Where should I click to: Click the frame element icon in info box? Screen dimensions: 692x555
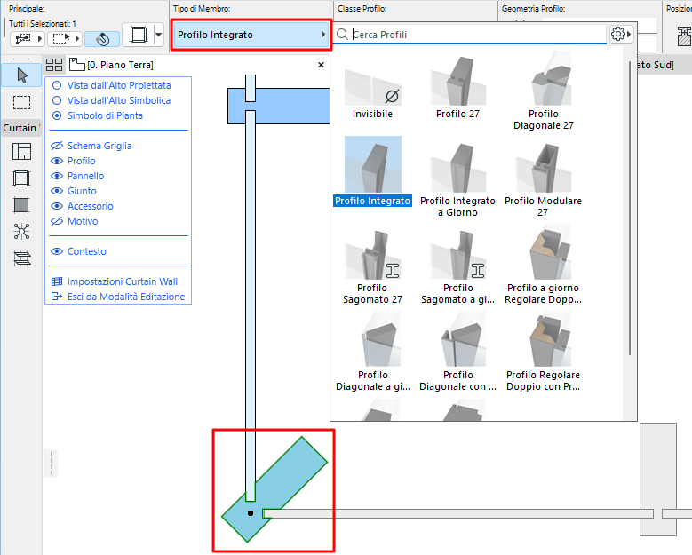(x=139, y=35)
